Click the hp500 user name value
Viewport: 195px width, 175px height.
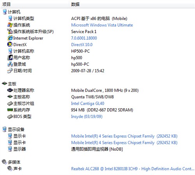tap(76, 58)
